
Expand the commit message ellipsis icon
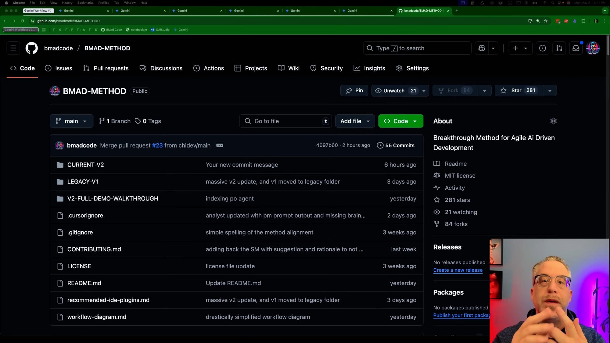coord(220,145)
